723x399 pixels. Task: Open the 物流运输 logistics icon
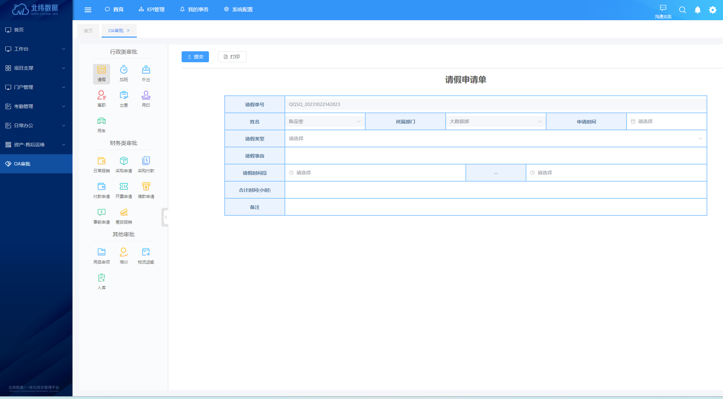click(146, 256)
